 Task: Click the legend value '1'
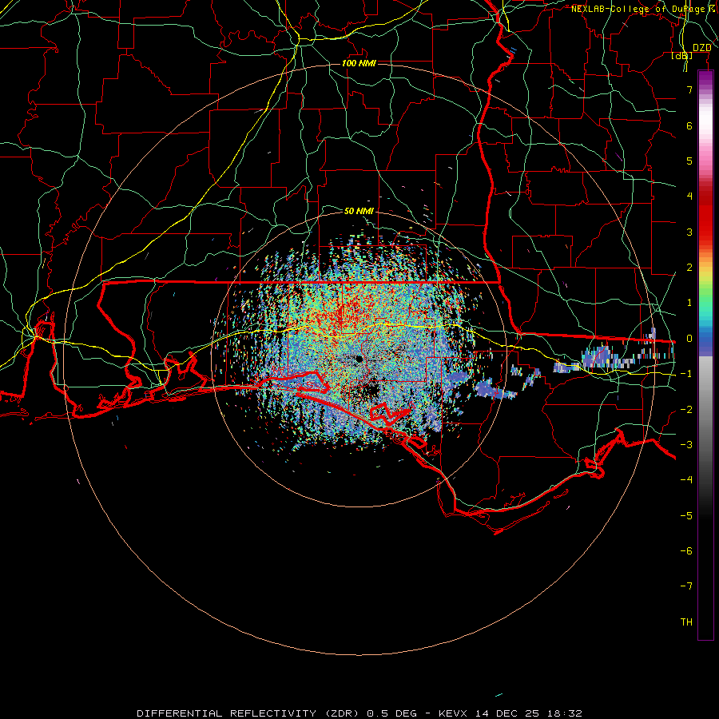tap(689, 303)
